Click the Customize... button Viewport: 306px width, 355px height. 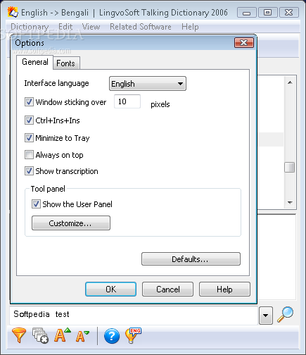coord(71,223)
